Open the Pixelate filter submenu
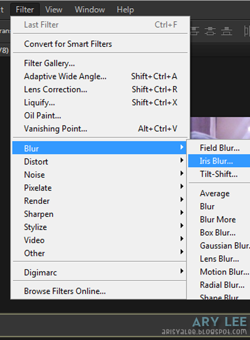Viewport: 250px width, 340px height. pyautogui.click(x=99, y=187)
